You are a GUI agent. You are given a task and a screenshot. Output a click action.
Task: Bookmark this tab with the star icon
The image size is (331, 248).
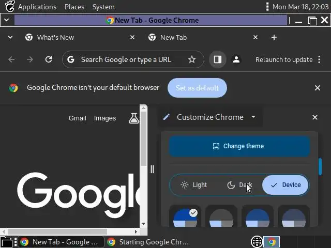pyautogui.click(x=192, y=59)
